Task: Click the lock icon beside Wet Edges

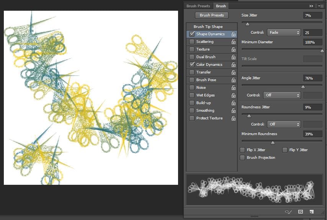Action: pos(233,95)
